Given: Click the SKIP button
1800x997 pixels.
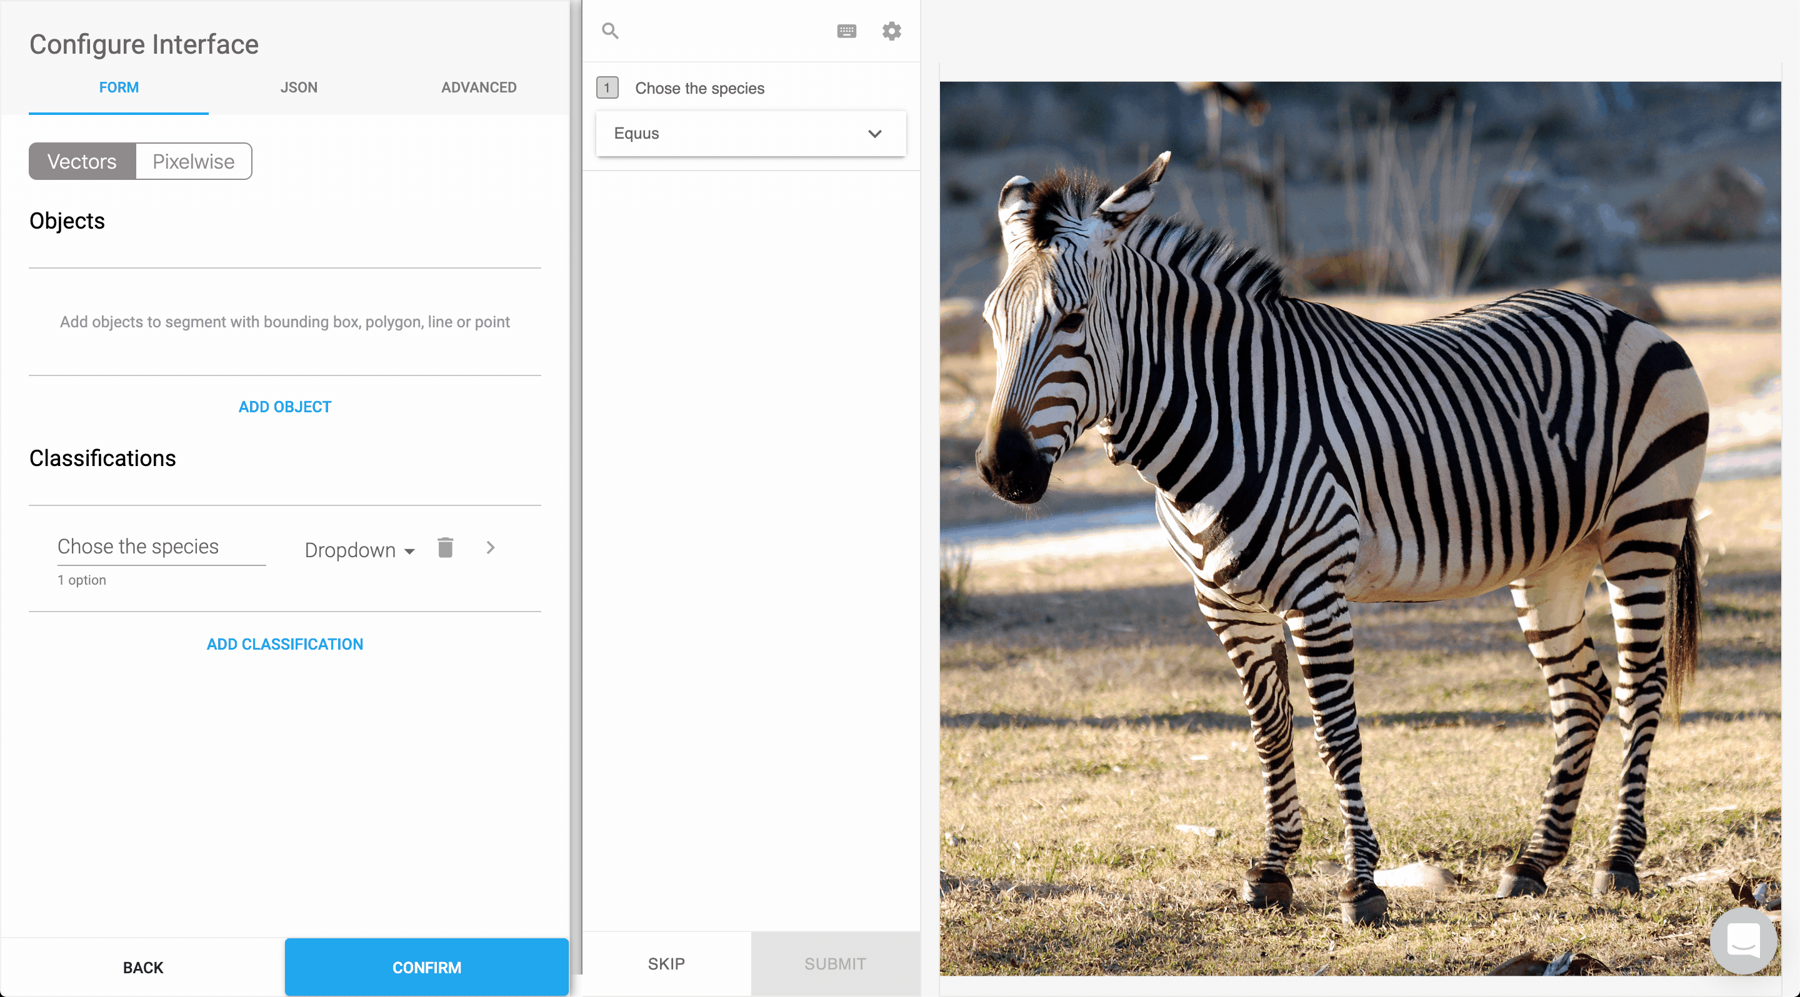Looking at the screenshot, I should pyautogui.click(x=667, y=964).
